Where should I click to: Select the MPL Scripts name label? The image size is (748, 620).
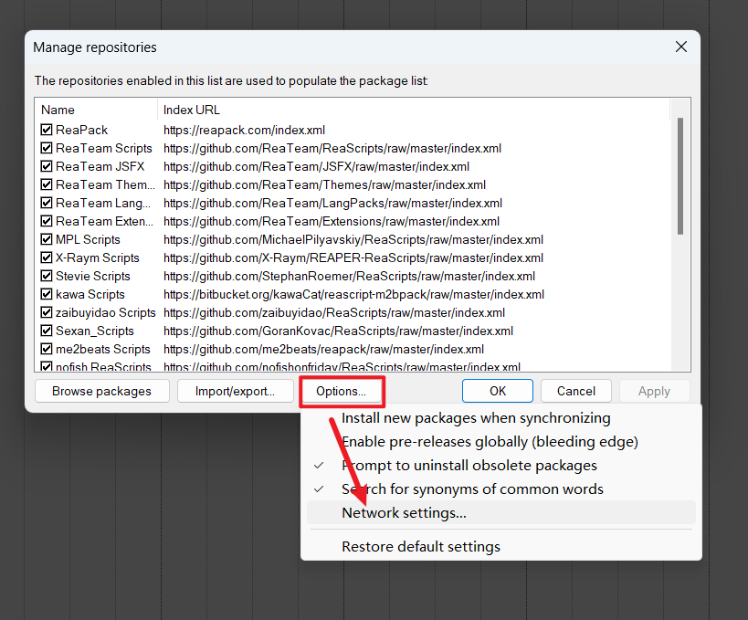pos(88,239)
